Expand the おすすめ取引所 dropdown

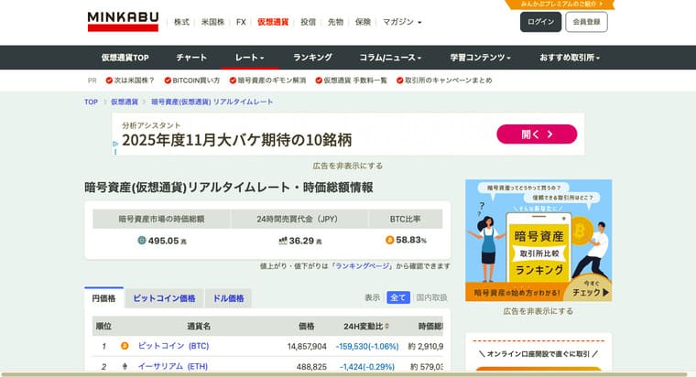(570, 58)
